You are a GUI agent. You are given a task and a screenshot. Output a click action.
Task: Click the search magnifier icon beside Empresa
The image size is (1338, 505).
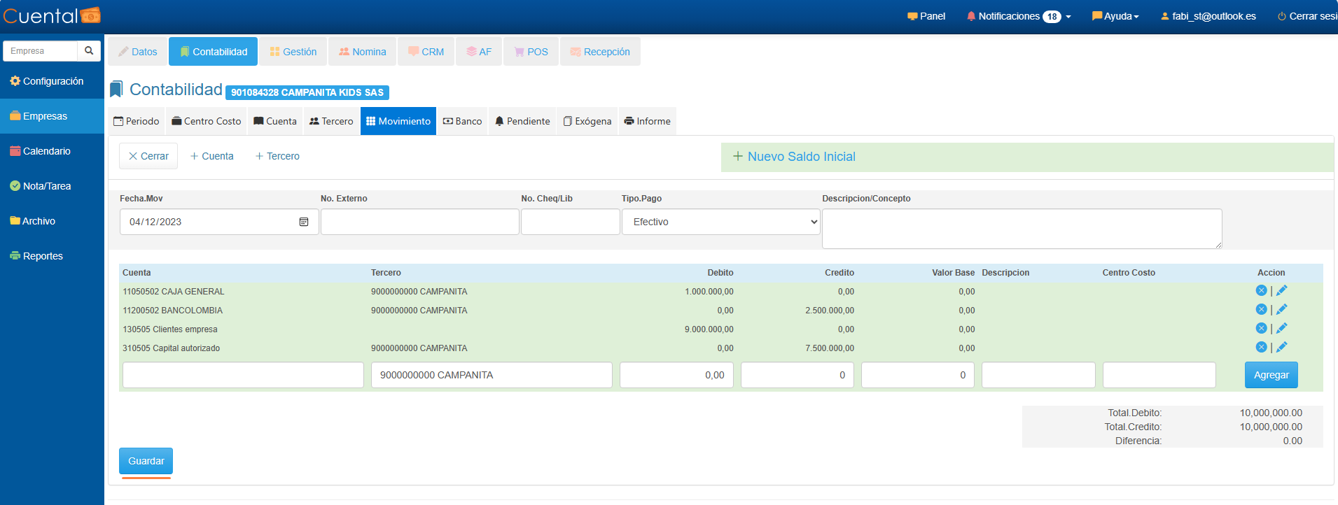[89, 51]
